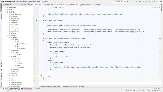Click the Run with Coverage icon
The image size is (163, 92).
tap(131, 2)
